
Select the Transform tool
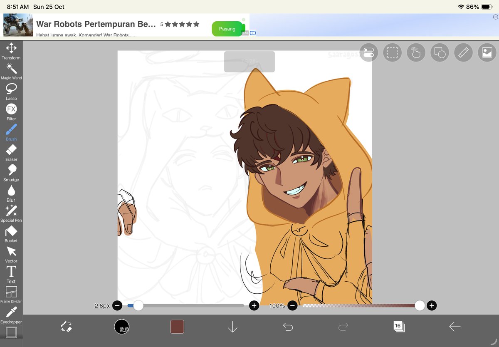11,51
